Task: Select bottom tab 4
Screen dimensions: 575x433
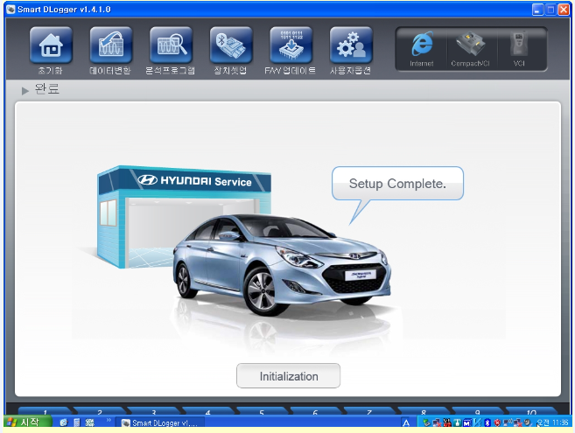Action: pos(207,412)
